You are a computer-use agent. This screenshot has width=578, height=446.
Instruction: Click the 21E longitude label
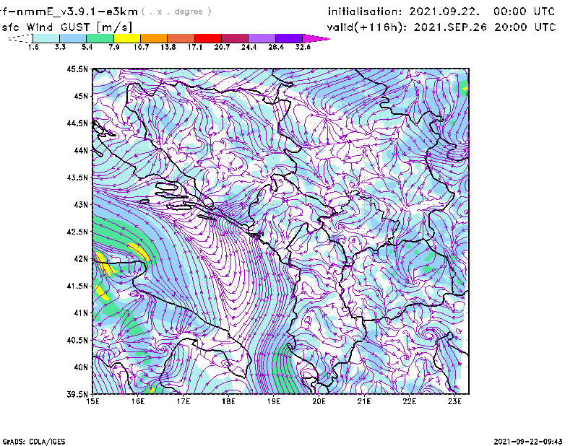pos(364,401)
